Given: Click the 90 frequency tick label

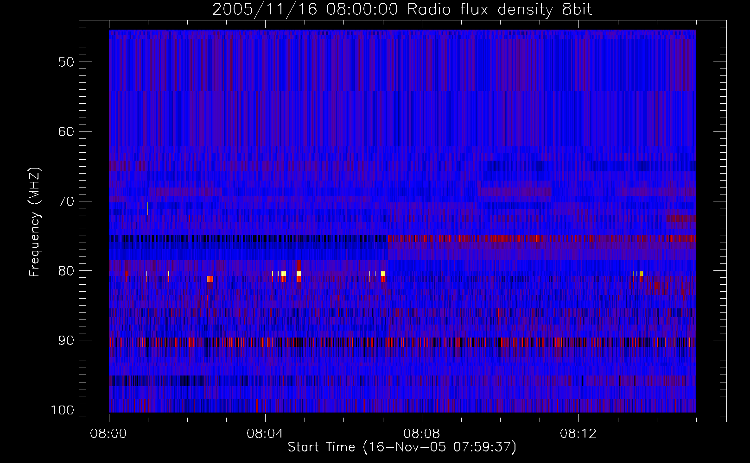Looking at the screenshot, I should pyautogui.click(x=66, y=340).
